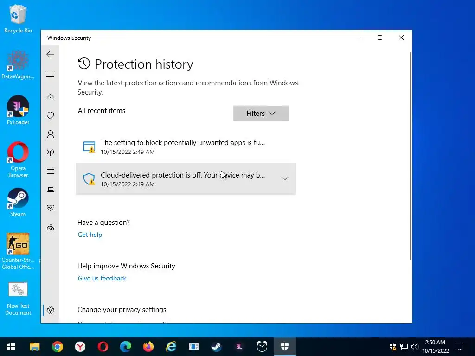Screen dimensions: 475x356
Task: Launch Firefox from the taskbar
Action: [x=148, y=347]
